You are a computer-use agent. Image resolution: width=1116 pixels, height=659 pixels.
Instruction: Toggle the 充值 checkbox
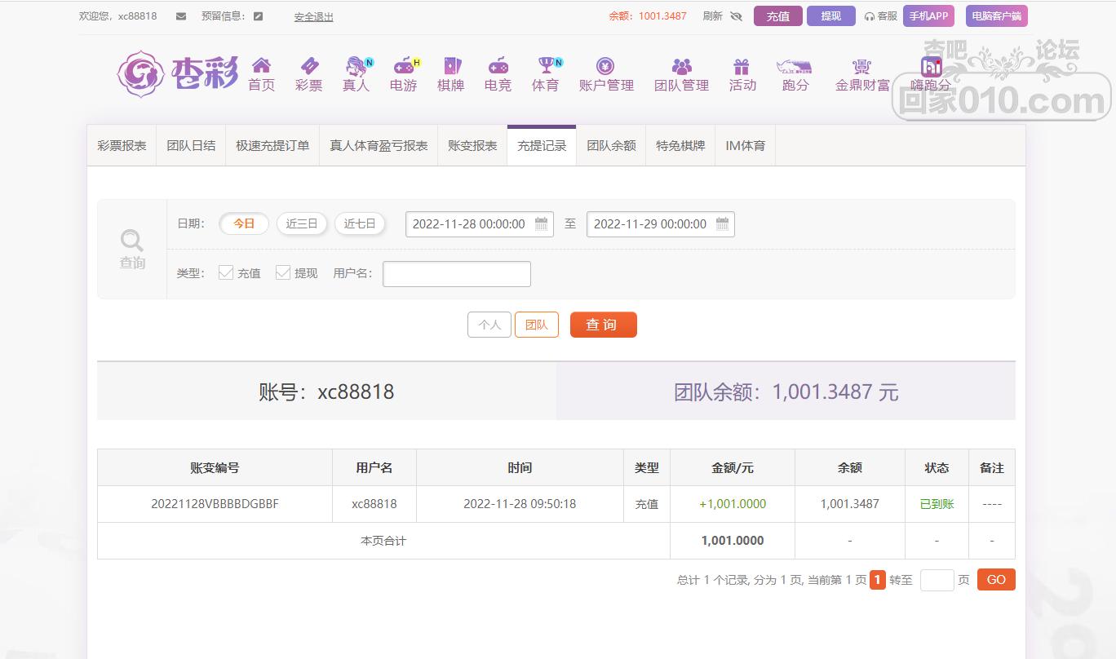(226, 273)
